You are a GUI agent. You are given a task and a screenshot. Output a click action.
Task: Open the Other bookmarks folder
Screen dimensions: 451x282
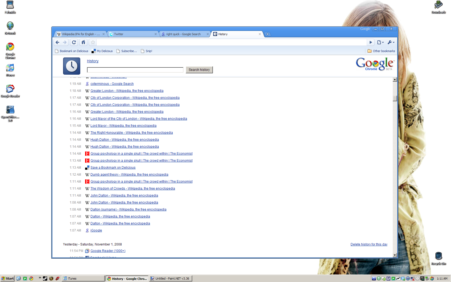click(381, 51)
